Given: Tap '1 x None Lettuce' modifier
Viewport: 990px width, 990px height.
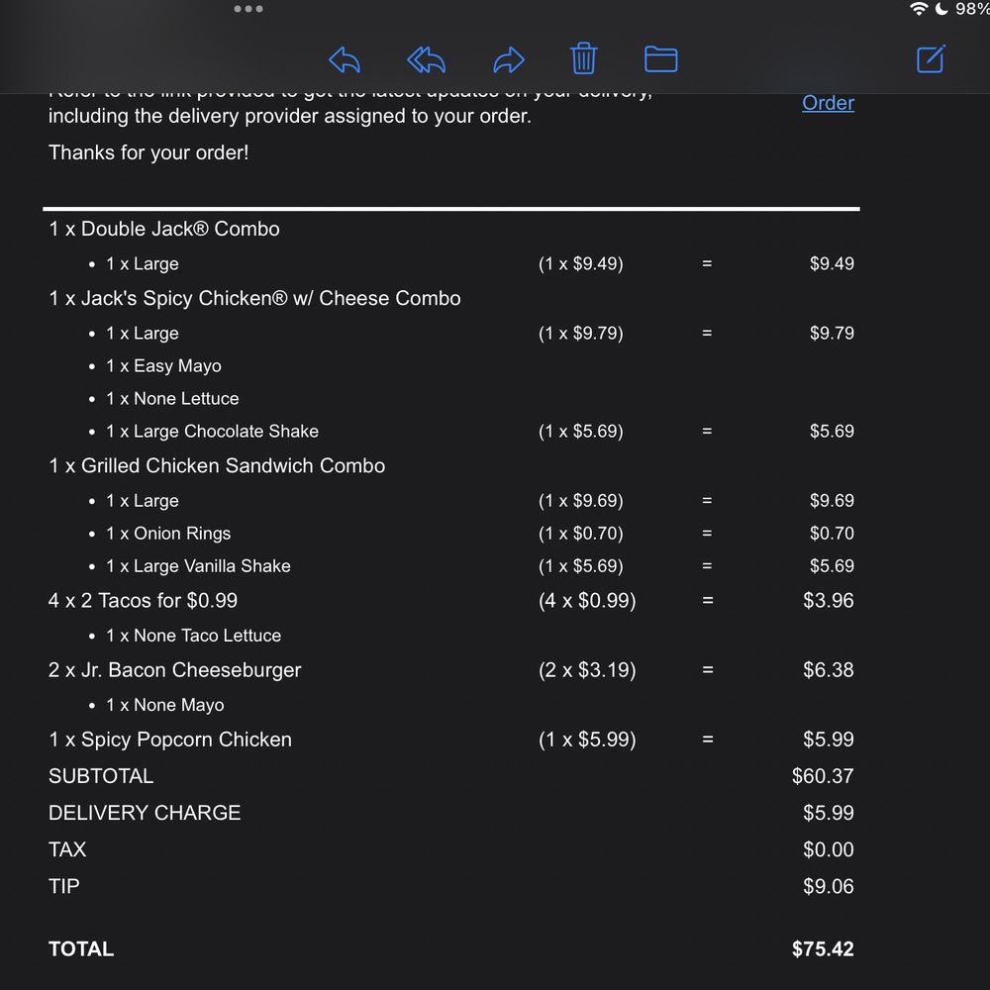Looking at the screenshot, I should 172,399.
